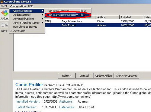This screenshot has height=112, width=151.
Task: Choose Set WoW Directory menu entry
Action: click(x=68, y=11)
